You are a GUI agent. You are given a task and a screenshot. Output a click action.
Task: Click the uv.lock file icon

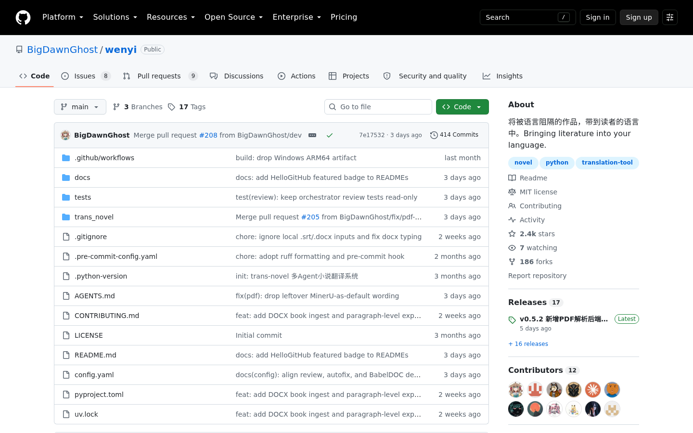pos(66,414)
